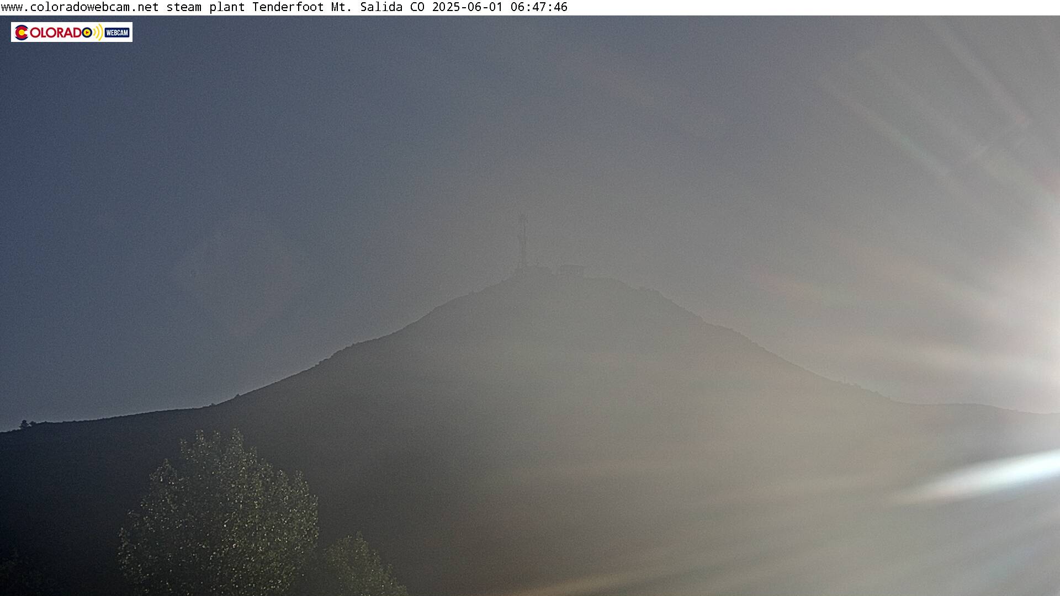This screenshot has width=1060, height=596.
Task: Click the 'Salida CO' location text
Action: click(393, 7)
